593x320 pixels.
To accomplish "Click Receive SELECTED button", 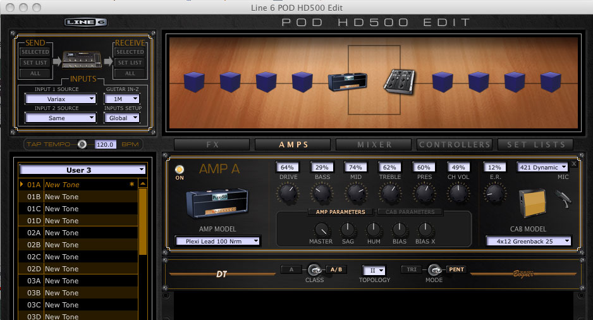I will pyautogui.click(x=130, y=52).
